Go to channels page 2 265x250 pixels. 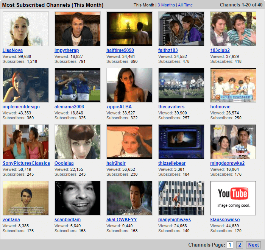coord(240,245)
